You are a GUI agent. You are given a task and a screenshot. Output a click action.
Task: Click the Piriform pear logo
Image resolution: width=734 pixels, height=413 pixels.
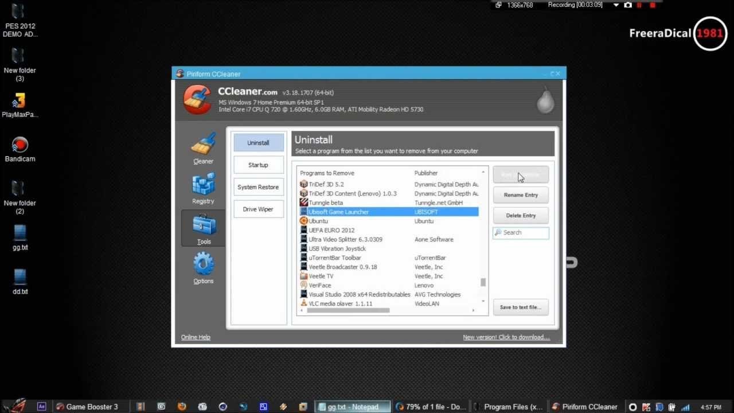pos(545,100)
